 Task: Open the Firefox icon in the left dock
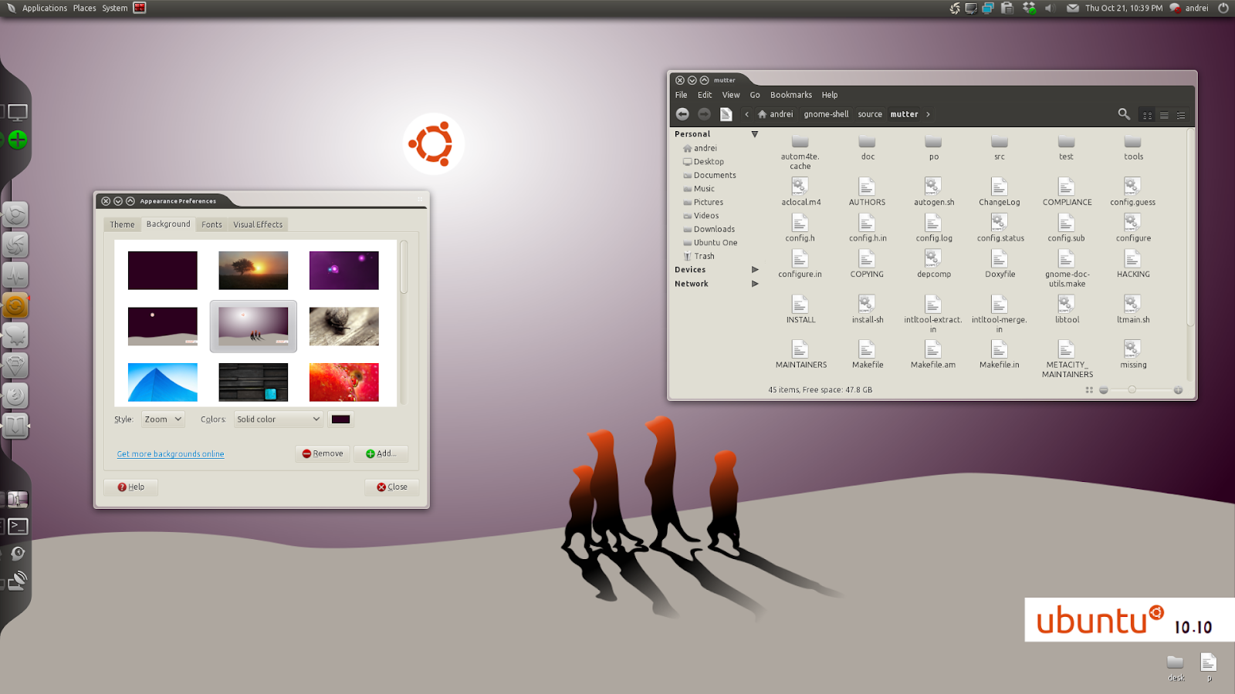15,396
